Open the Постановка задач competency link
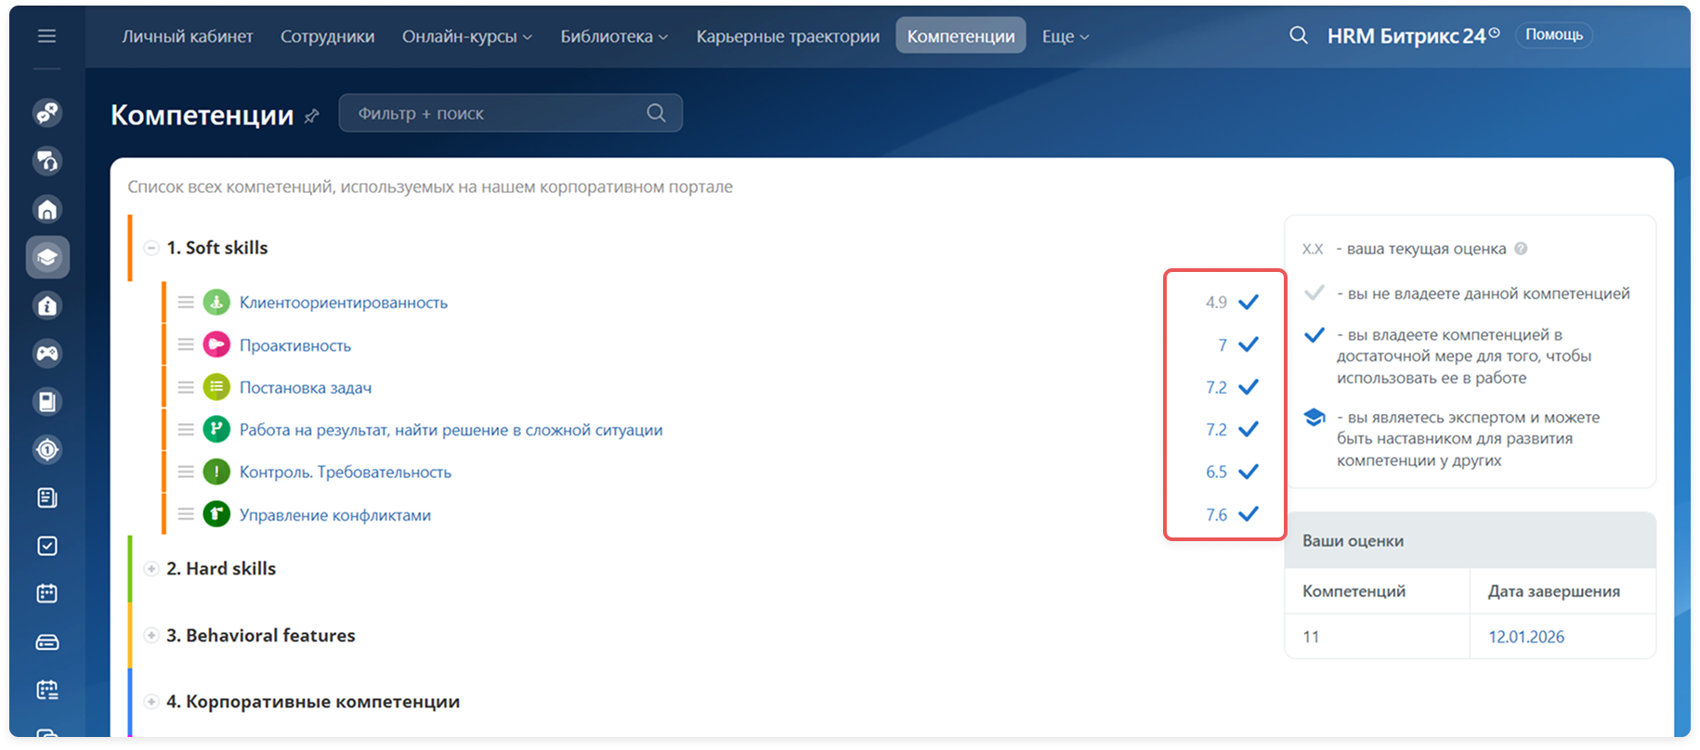The height and width of the screenshot is (750, 1700). [x=306, y=388]
